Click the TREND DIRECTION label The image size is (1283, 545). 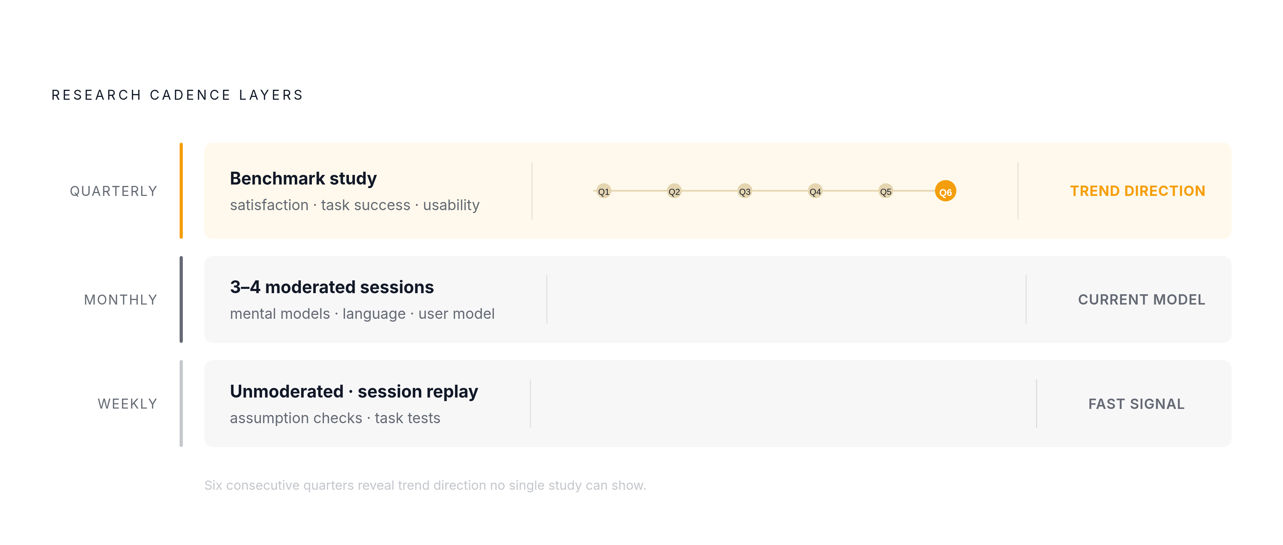1138,191
